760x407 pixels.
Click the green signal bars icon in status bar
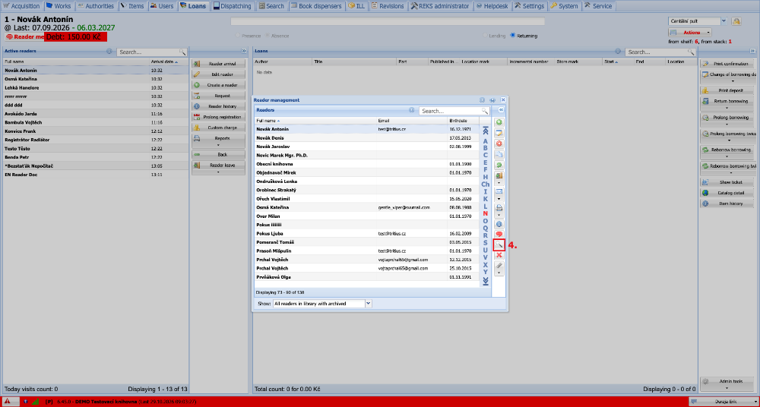coord(36,402)
